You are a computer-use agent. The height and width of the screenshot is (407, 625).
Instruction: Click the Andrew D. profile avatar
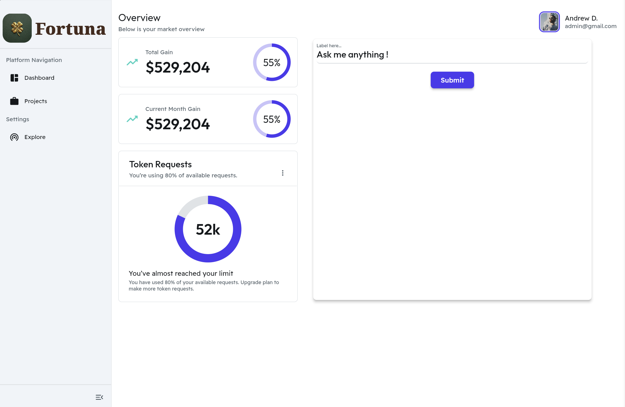click(x=549, y=22)
